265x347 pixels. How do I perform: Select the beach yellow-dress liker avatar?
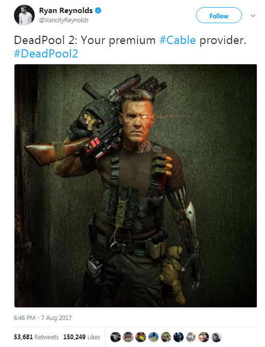pos(153,337)
